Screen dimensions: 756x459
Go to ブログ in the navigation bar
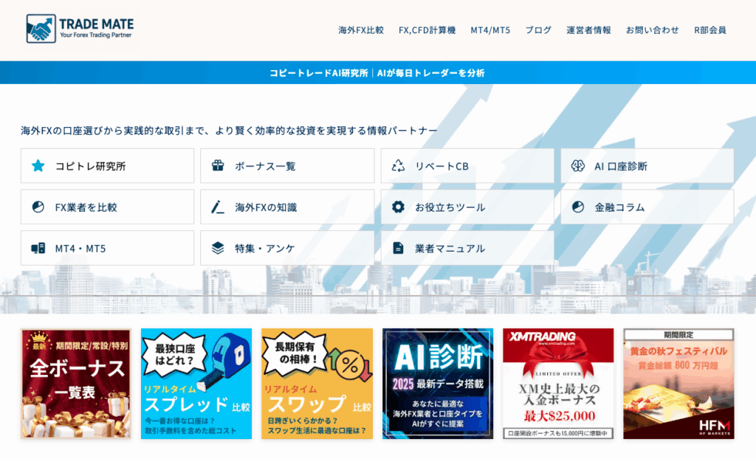click(538, 30)
